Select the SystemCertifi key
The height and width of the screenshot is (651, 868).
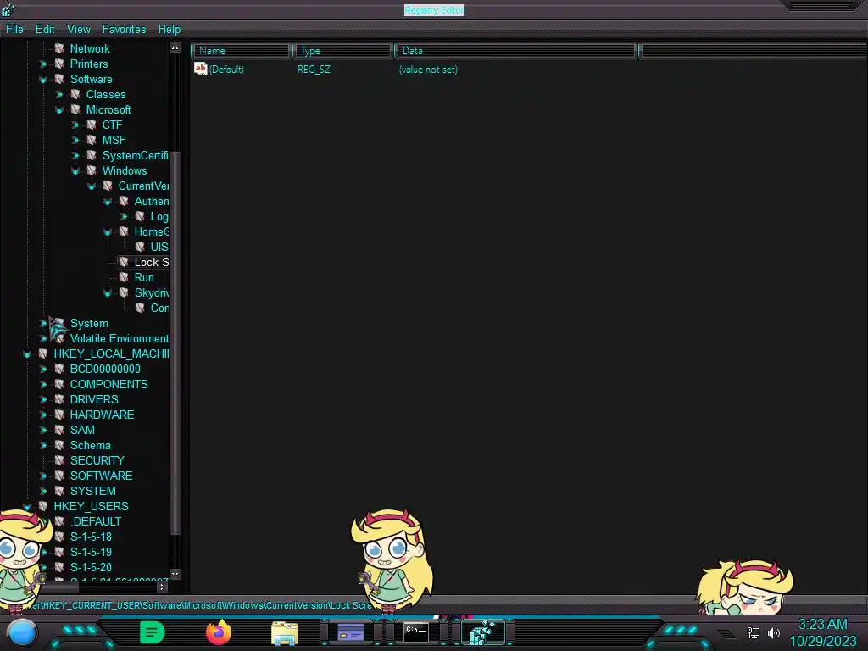pyautogui.click(x=135, y=156)
